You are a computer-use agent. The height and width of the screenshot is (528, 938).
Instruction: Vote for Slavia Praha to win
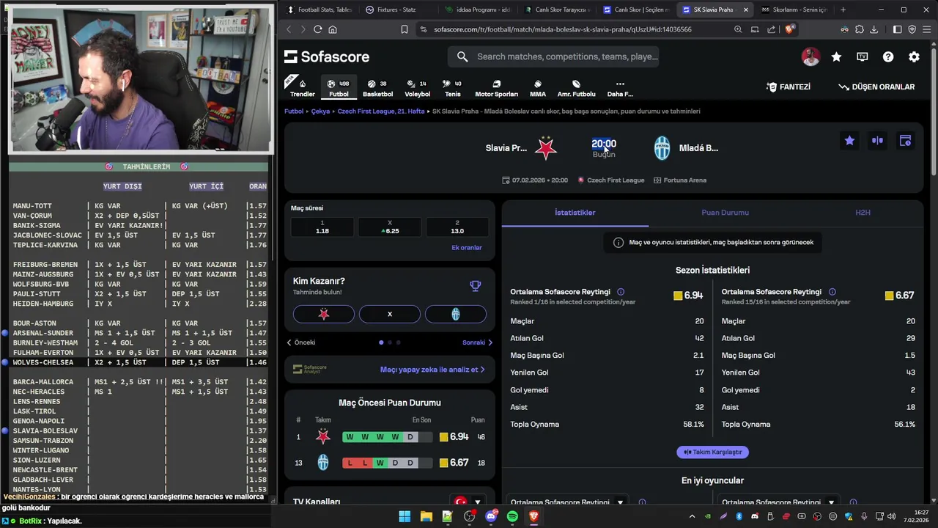pyautogui.click(x=324, y=314)
